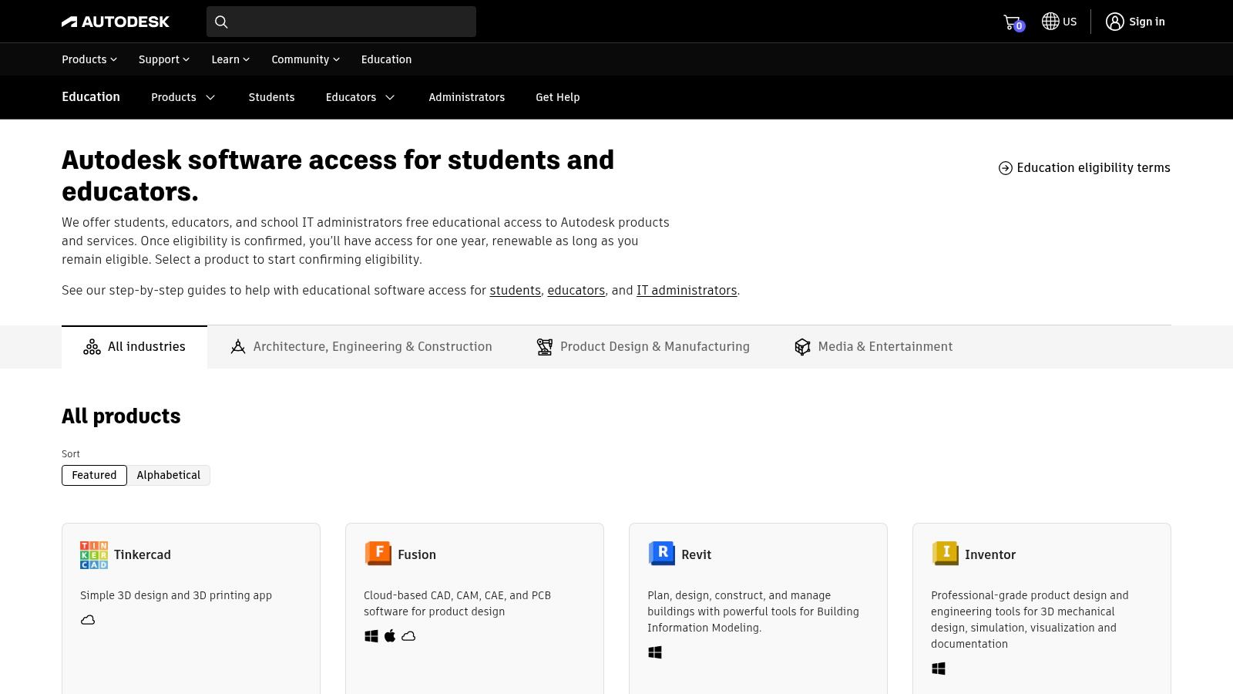Click Fusion's 'Cloud-based CAD, CAM' description
The width and height of the screenshot is (1233, 694).
(457, 603)
